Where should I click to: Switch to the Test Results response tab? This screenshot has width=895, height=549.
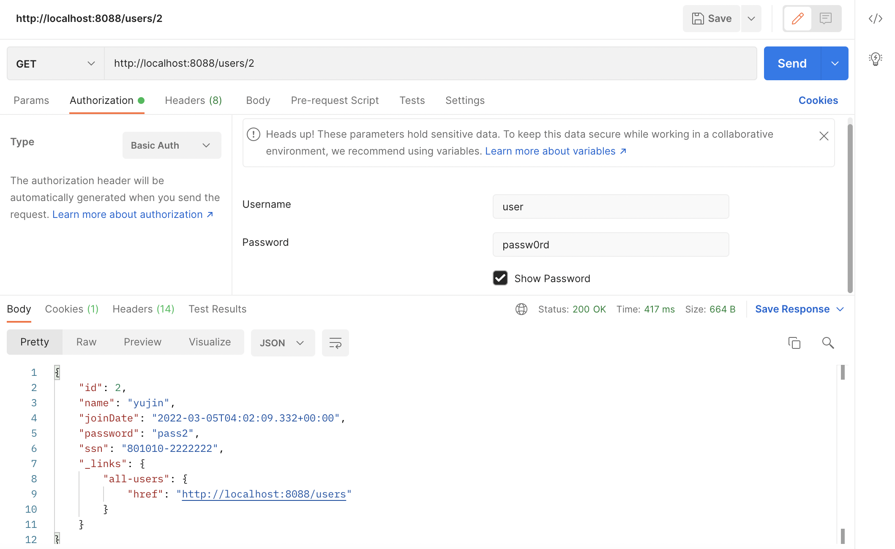(217, 309)
